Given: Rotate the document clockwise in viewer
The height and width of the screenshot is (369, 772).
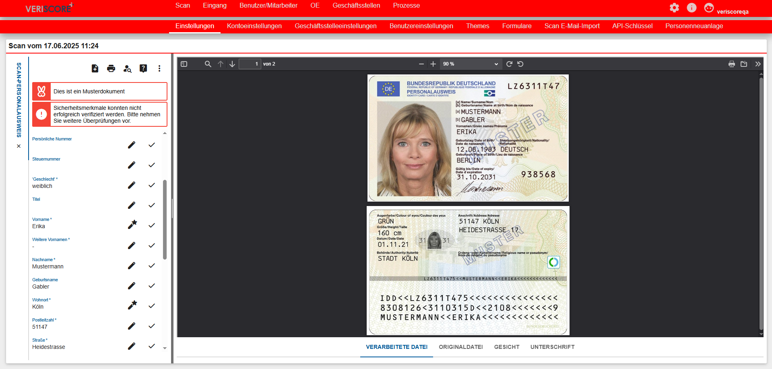Looking at the screenshot, I should click(509, 64).
